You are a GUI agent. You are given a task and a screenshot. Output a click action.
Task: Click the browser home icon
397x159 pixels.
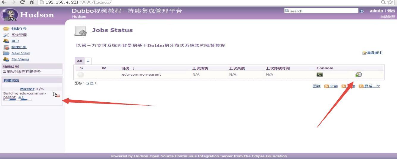pyautogui.click(x=32, y=2)
